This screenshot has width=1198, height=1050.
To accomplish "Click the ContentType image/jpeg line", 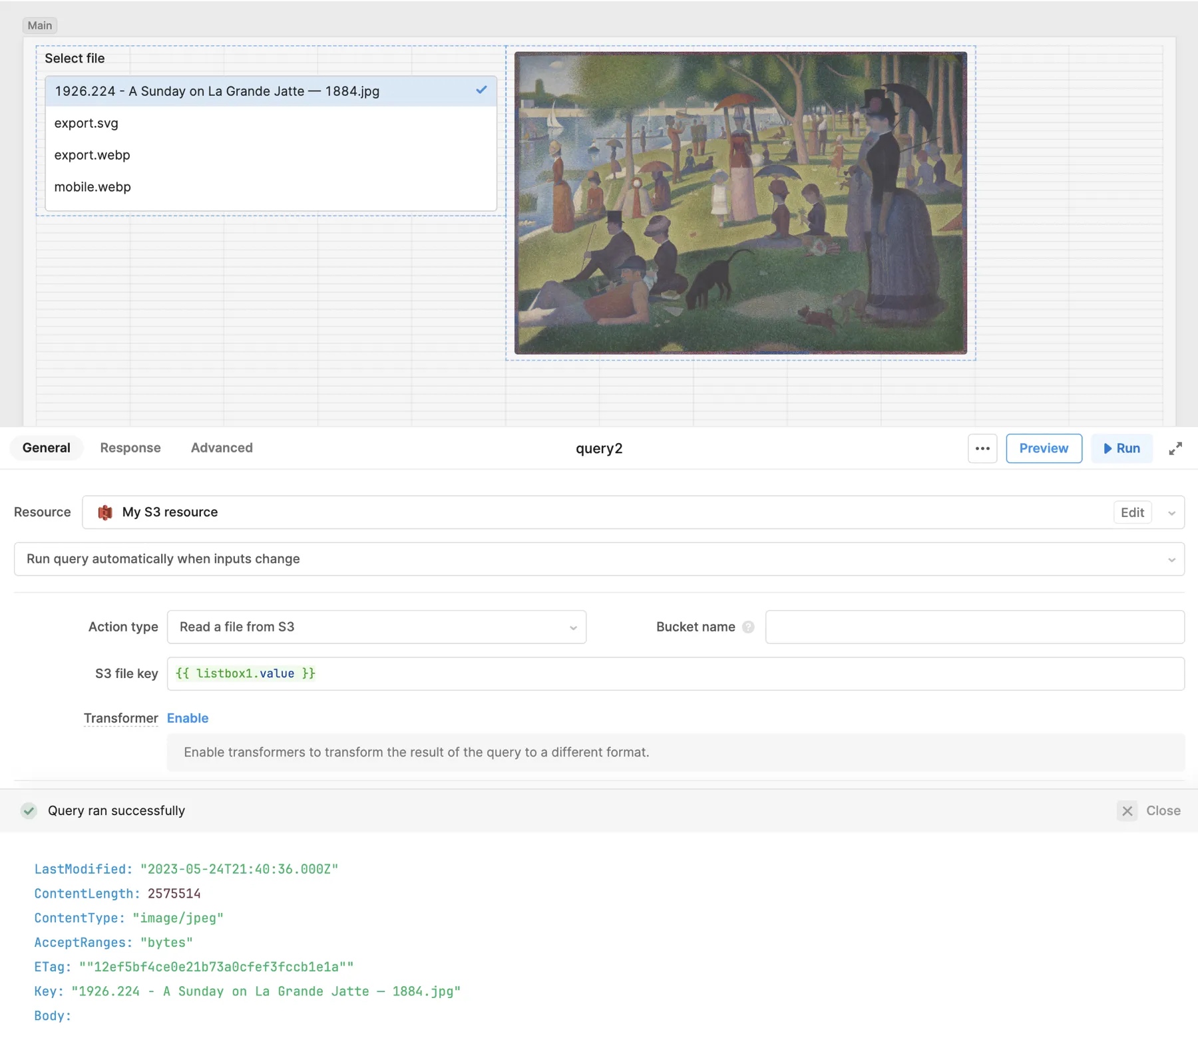I will 128,918.
